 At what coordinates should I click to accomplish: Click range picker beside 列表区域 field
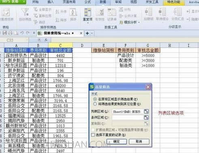[x=146, y=112]
